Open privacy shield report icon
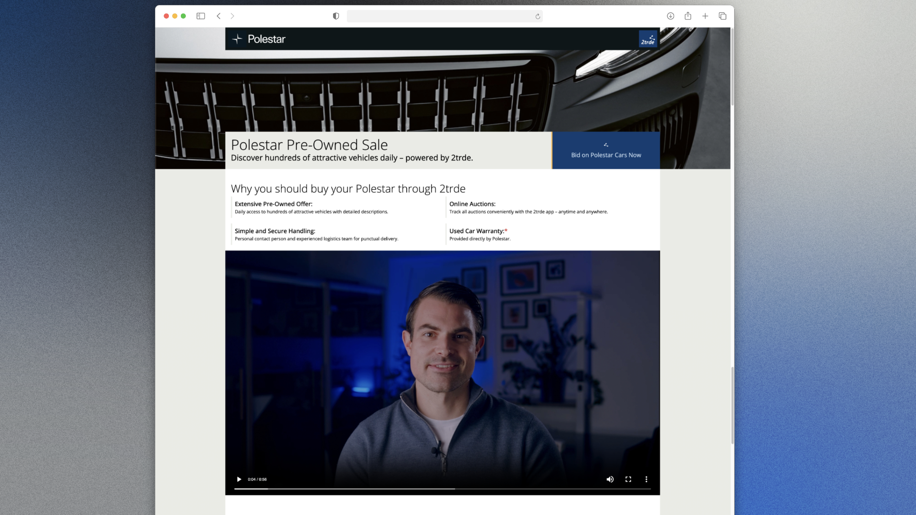The height and width of the screenshot is (515, 916). coord(336,16)
